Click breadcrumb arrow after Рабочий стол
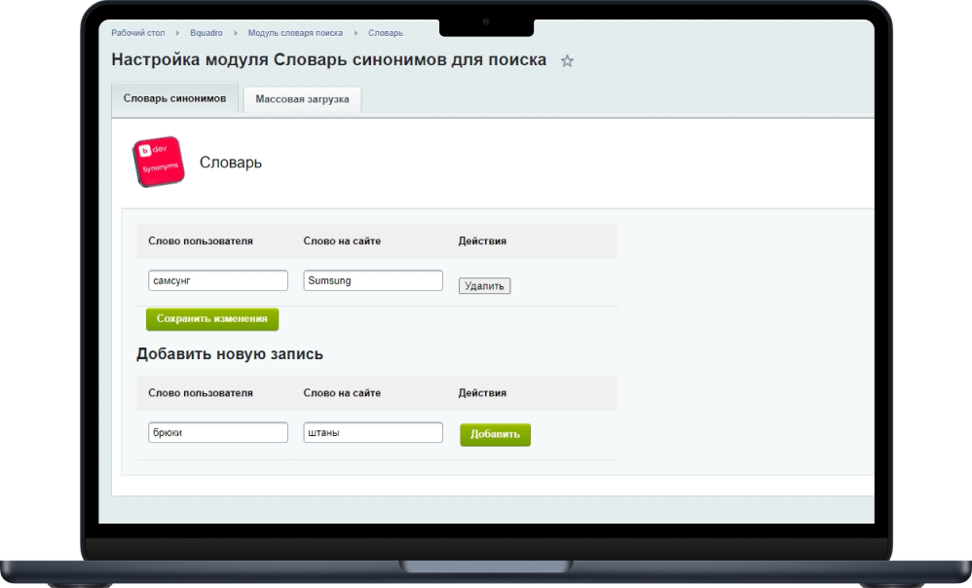The image size is (972, 588). 178,33
